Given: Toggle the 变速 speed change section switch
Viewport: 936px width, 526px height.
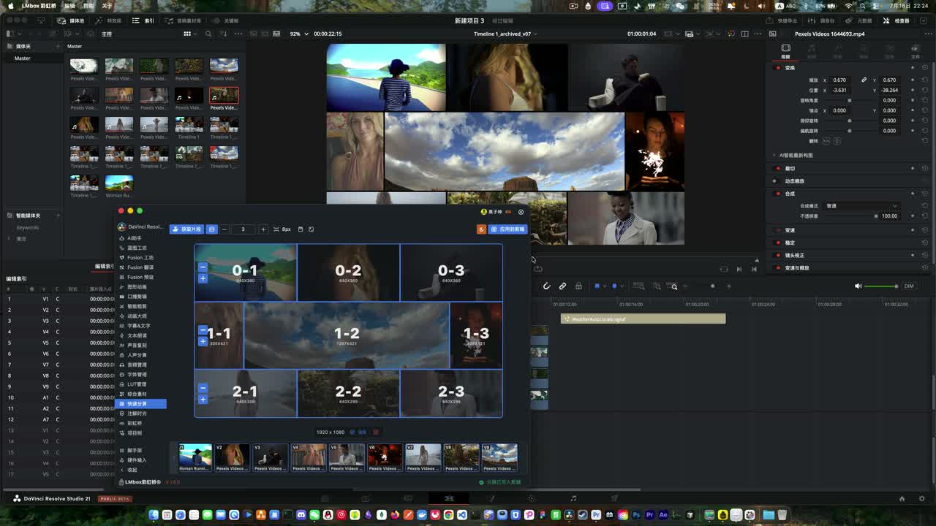Looking at the screenshot, I should coord(778,230).
